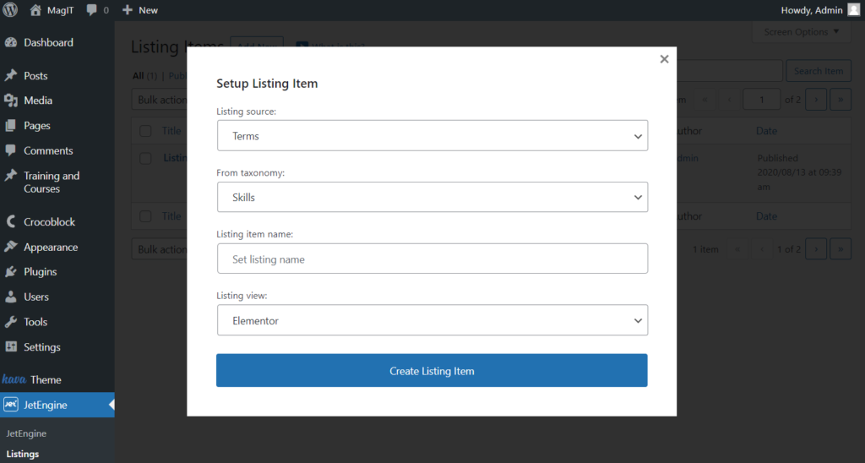
Task: Click the Crocoblock icon in sidebar
Action: [10, 222]
